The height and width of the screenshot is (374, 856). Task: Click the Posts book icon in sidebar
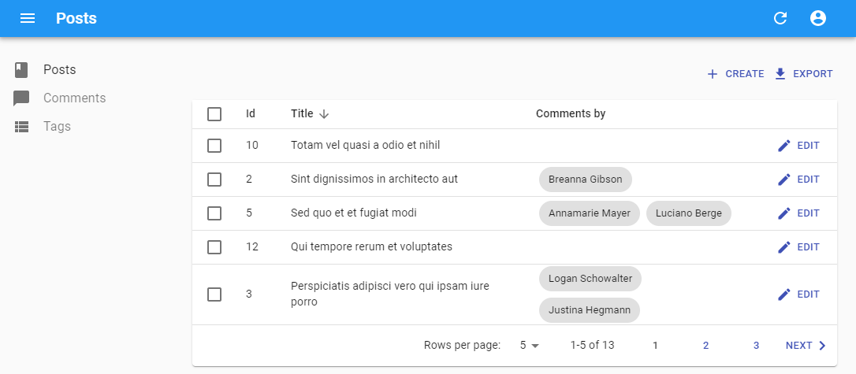pyautogui.click(x=21, y=70)
